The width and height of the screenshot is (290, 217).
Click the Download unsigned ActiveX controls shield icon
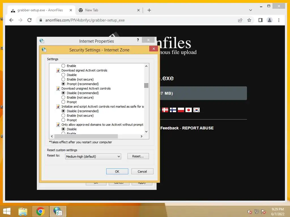click(x=58, y=88)
